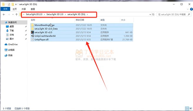Click Set.a.light 3D 2.0 breadcrumb segment

point(55,14)
